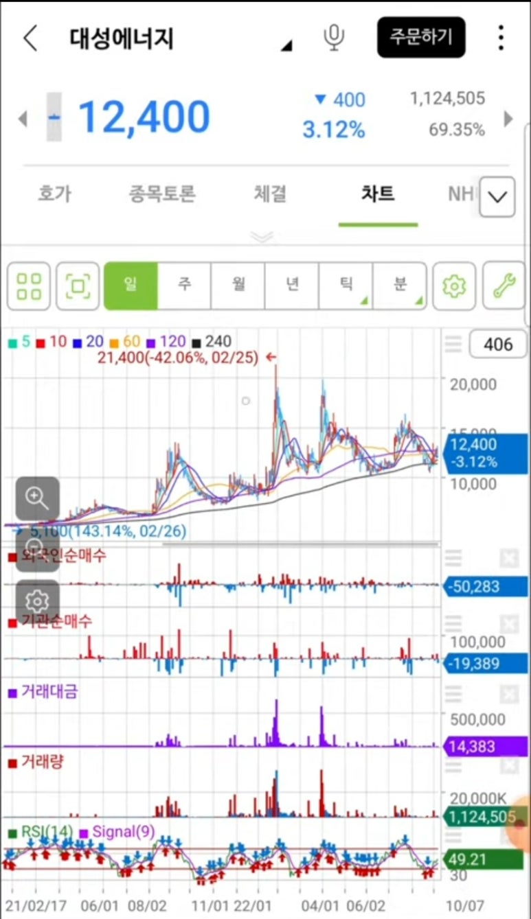Viewport: 531px width, 919px height.
Task: Tap the 외국인순매수 indicator label
Action: tap(57, 555)
